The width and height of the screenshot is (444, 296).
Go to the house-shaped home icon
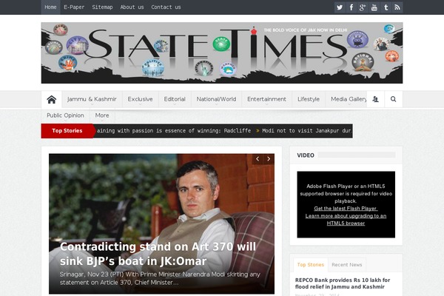(52, 99)
